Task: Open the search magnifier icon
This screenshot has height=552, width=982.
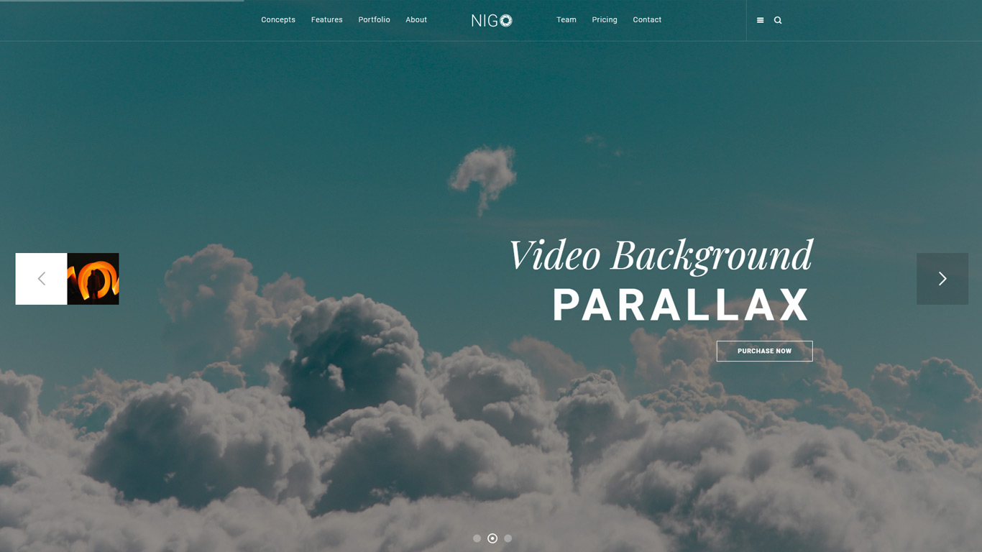Action: pyautogui.click(x=778, y=20)
